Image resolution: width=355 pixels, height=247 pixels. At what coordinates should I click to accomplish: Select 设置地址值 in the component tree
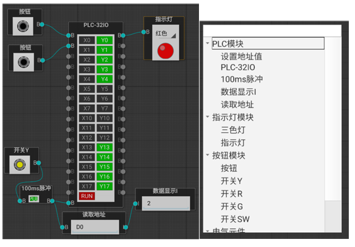point(241,57)
